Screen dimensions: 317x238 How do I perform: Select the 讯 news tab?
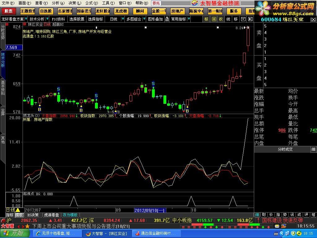coord(292,215)
